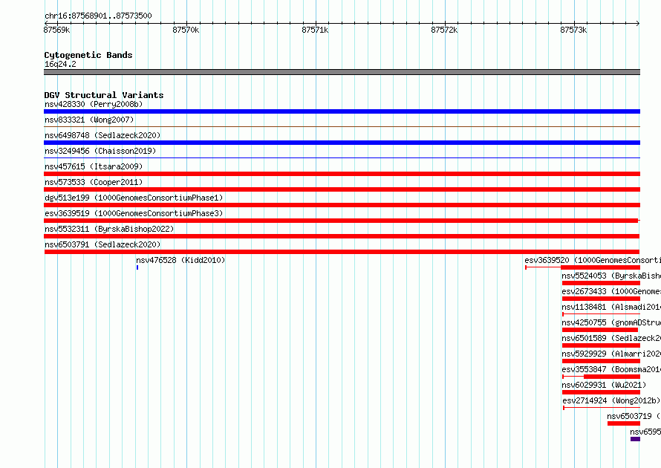The image size is (661, 468).
Task: Open the full-width nsv6503791 (Sedlazeck2020) label
Action: (x=102, y=244)
